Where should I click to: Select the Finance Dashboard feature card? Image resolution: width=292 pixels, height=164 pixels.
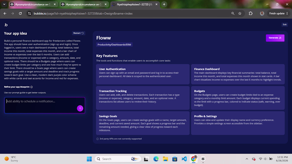(238, 74)
